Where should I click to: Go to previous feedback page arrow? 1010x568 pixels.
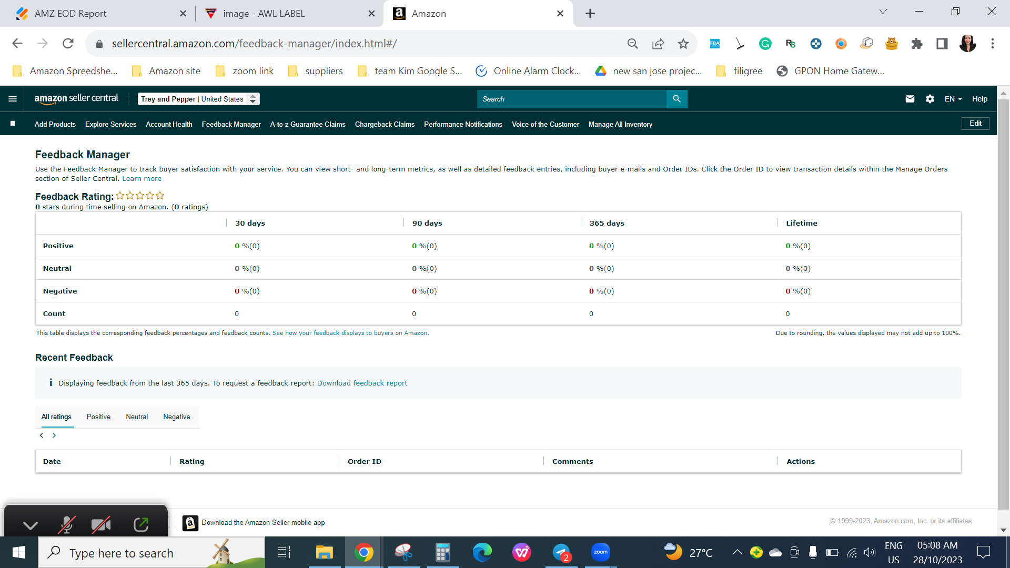pyautogui.click(x=42, y=435)
